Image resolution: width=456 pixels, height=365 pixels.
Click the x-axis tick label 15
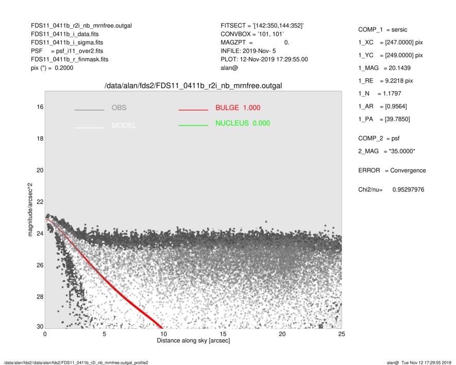click(223, 334)
